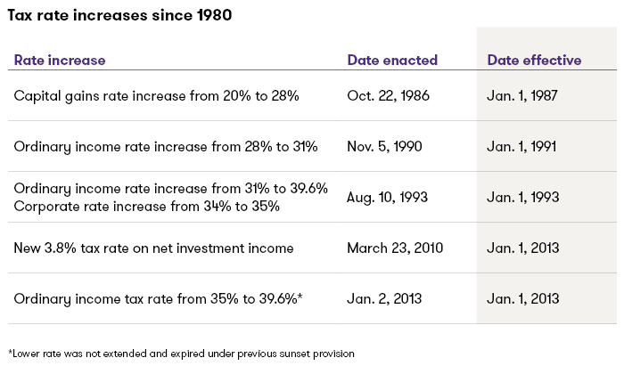The width and height of the screenshot is (624, 366).
Task: Select the 'Date effective' column header
Action: 534,61
